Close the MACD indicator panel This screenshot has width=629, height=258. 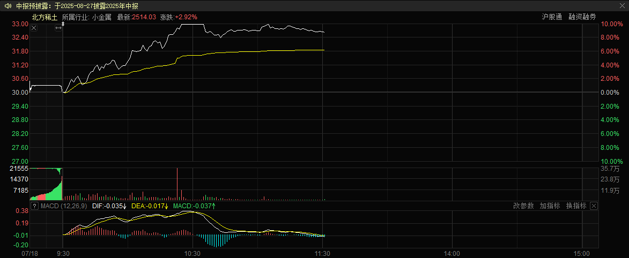click(x=594, y=206)
